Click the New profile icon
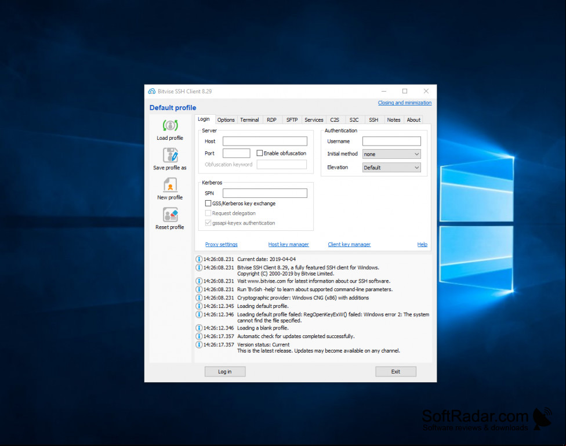The height and width of the screenshot is (446, 566). click(x=170, y=185)
